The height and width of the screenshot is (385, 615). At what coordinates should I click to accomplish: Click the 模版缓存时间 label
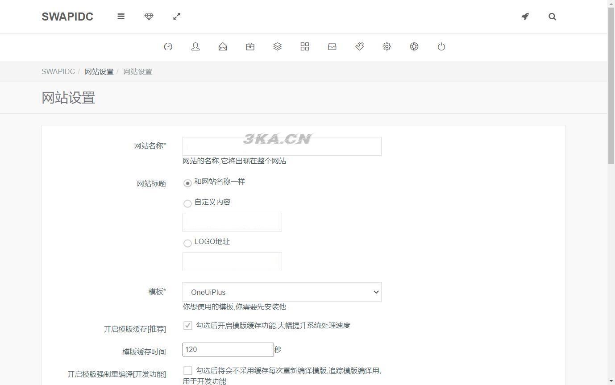pyautogui.click(x=144, y=352)
